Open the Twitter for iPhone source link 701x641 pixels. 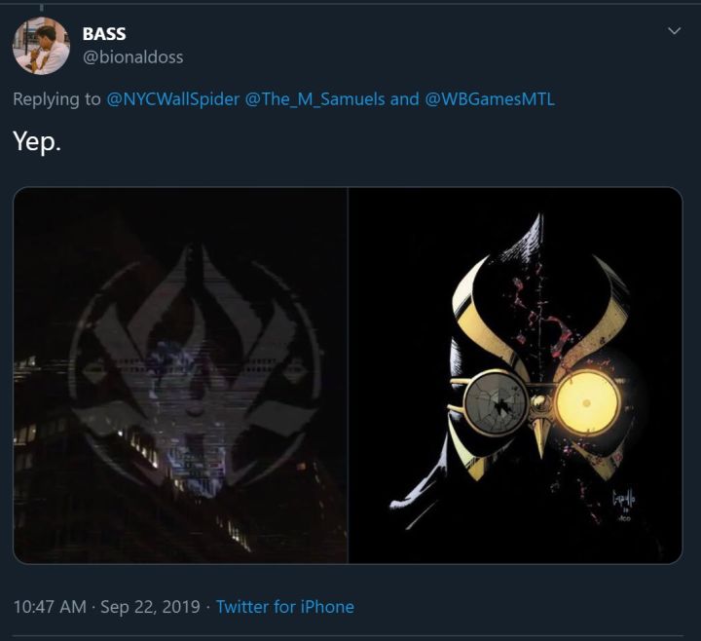(x=284, y=607)
